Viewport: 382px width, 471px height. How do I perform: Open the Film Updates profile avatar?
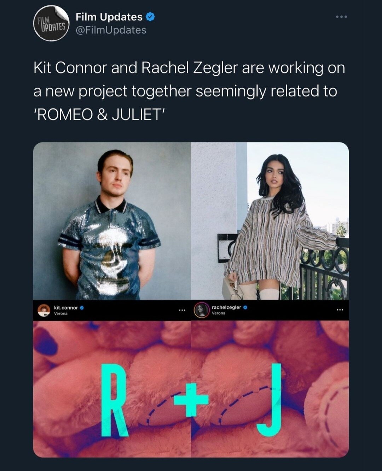[x=51, y=23]
